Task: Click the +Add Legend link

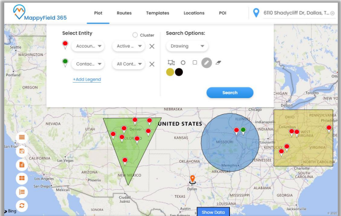Action: [87, 79]
